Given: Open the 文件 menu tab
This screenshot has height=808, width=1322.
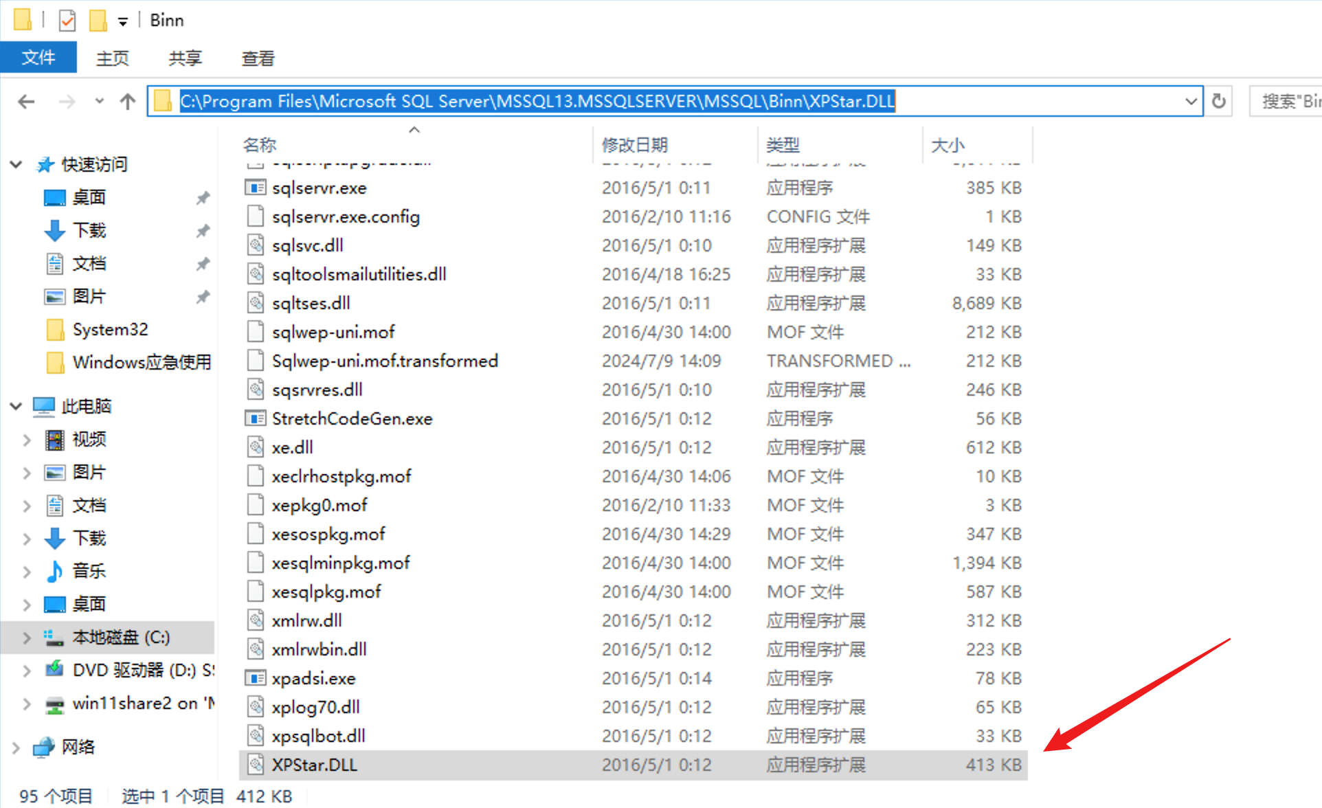Looking at the screenshot, I should tap(38, 58).
